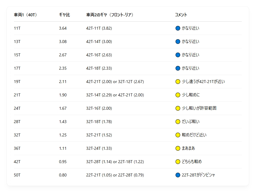Click the コメント column header
The height and width of the screenshot is (191, 256).
181,15
